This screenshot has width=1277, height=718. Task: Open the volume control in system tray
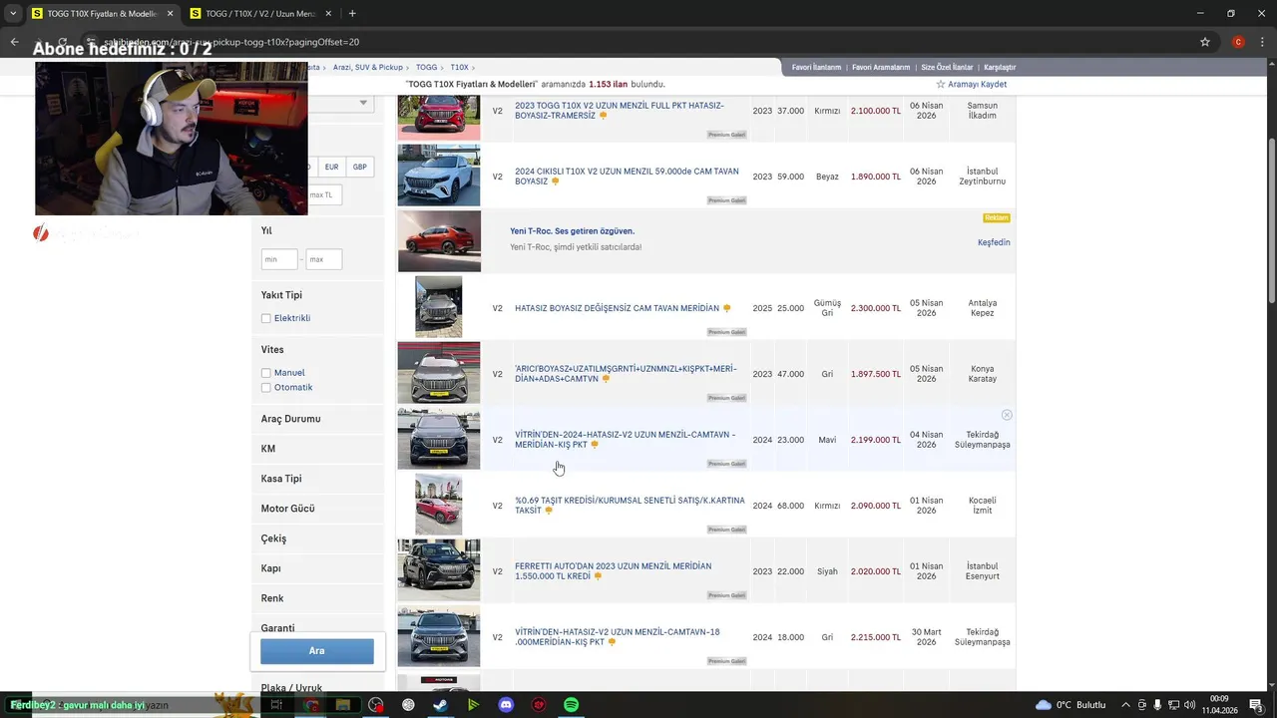coord(1189,705)
